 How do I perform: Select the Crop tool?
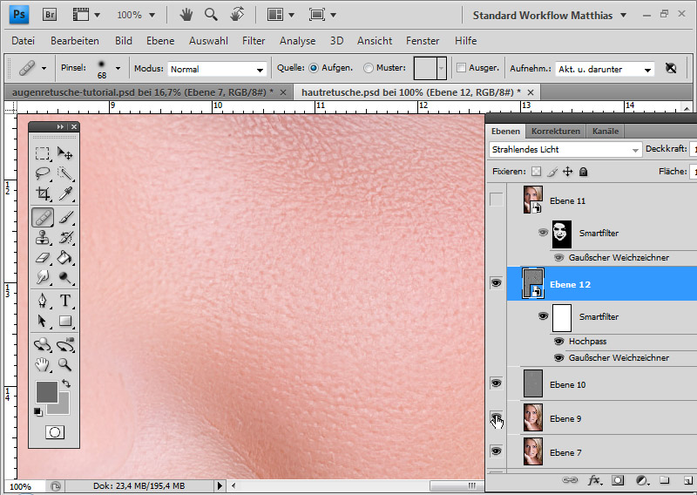[x=43, y=193]
